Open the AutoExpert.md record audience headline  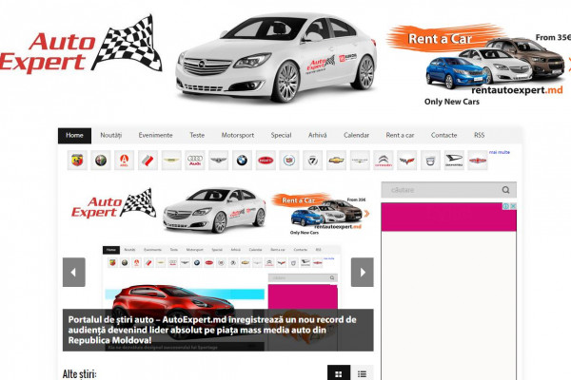click(212, 330)
